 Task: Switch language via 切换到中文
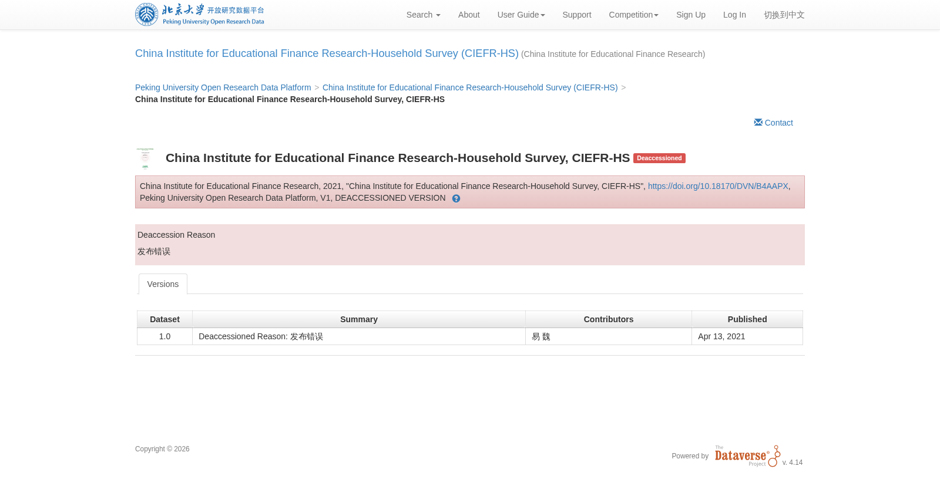pyautogui.click(x=784, y=15)
